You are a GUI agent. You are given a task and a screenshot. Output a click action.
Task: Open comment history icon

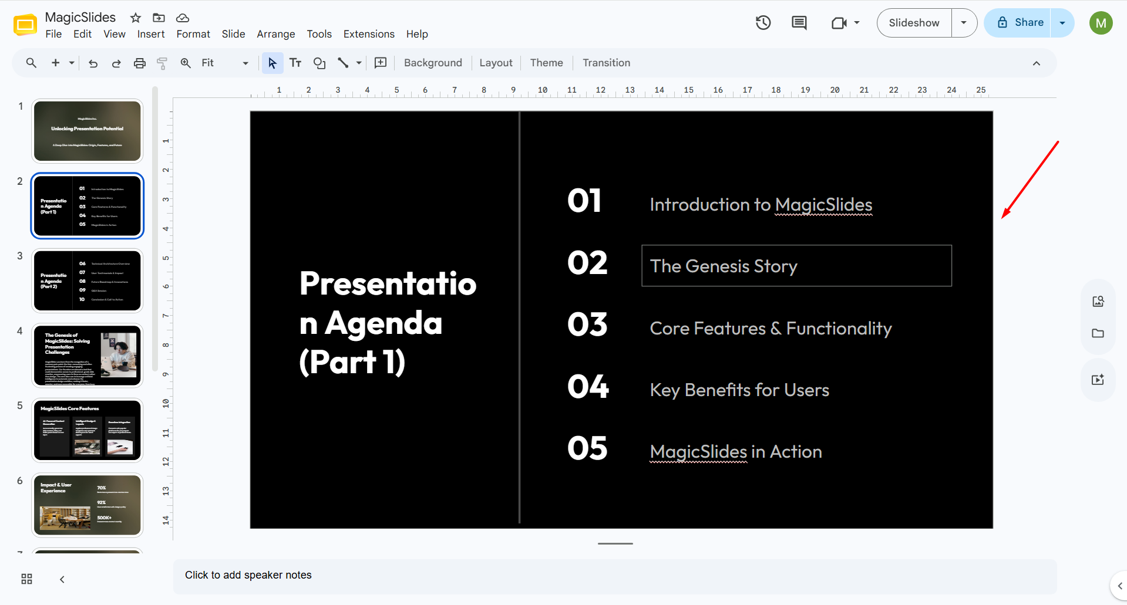point(799,23)
